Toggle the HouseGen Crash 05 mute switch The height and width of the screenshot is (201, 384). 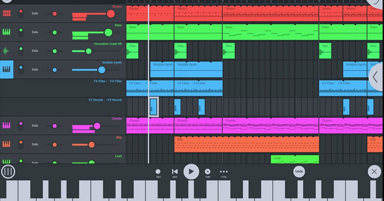coord(21,51)
